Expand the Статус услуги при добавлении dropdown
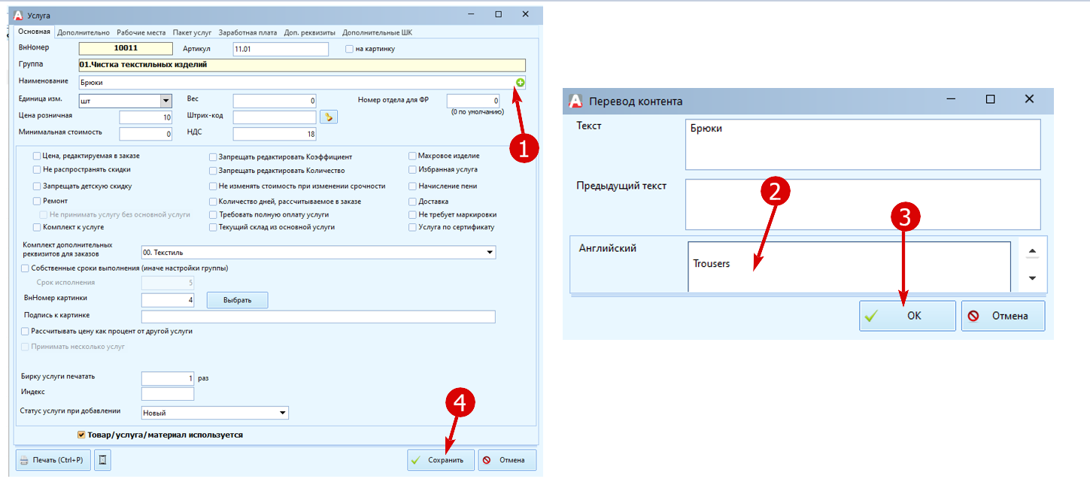 tap(283, 413)
